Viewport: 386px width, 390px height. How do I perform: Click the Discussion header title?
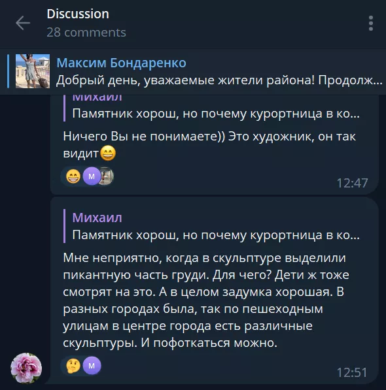click(x=78, y=14)
